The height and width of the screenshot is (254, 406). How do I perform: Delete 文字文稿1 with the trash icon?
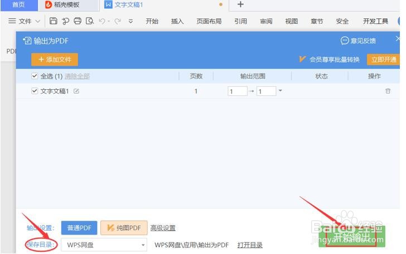coord(388,91)
